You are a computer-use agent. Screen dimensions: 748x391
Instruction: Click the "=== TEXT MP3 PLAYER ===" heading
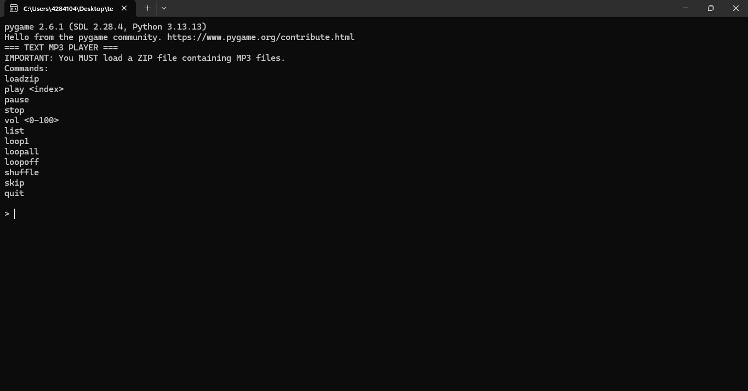[x=61, y=48]
